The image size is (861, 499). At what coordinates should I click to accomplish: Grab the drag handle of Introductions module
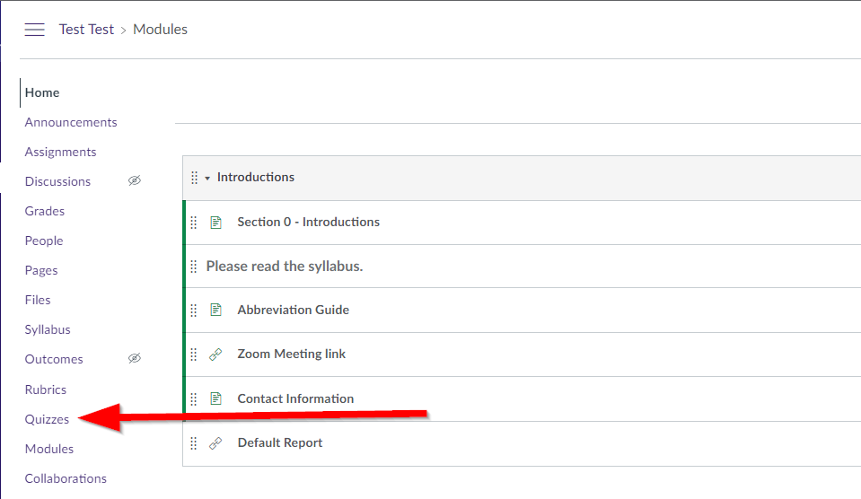tap(195, 178)
